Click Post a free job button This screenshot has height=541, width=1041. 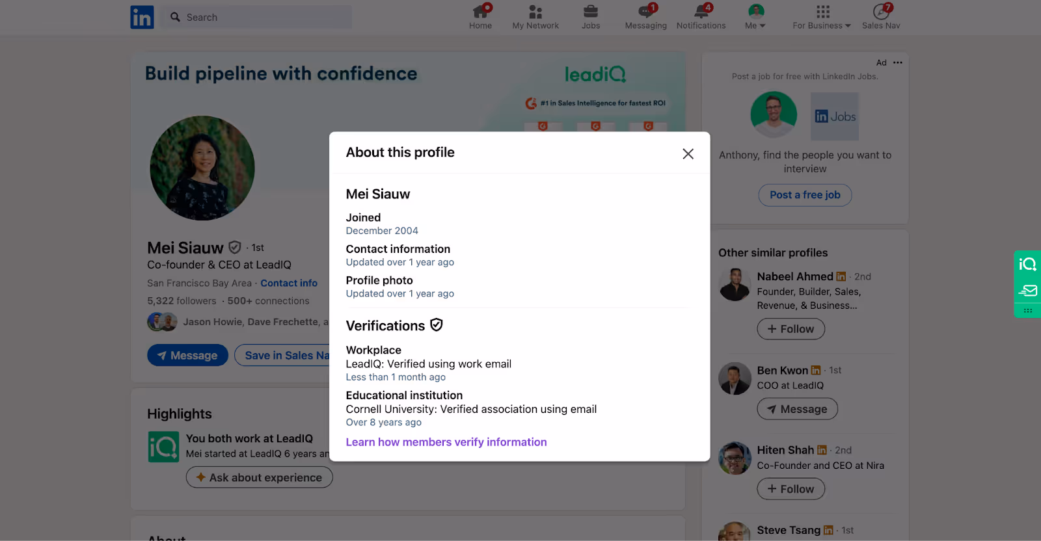tap(805, 195)
